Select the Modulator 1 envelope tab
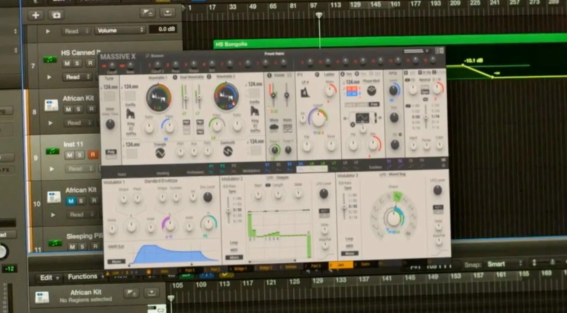Viewport: 567px width, 313px height. click(x=114, y=182)
